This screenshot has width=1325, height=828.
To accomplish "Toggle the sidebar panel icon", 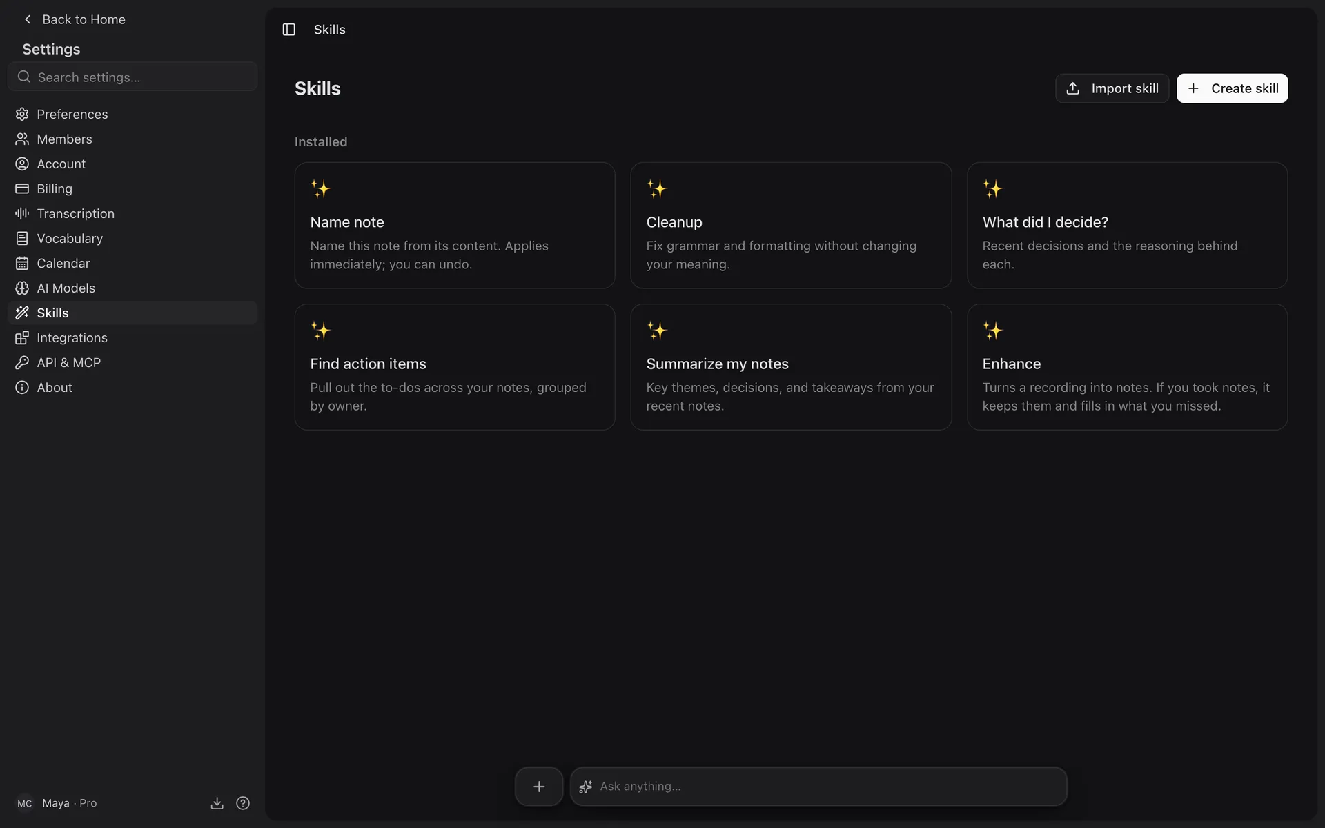I will [x=288, y=30].
